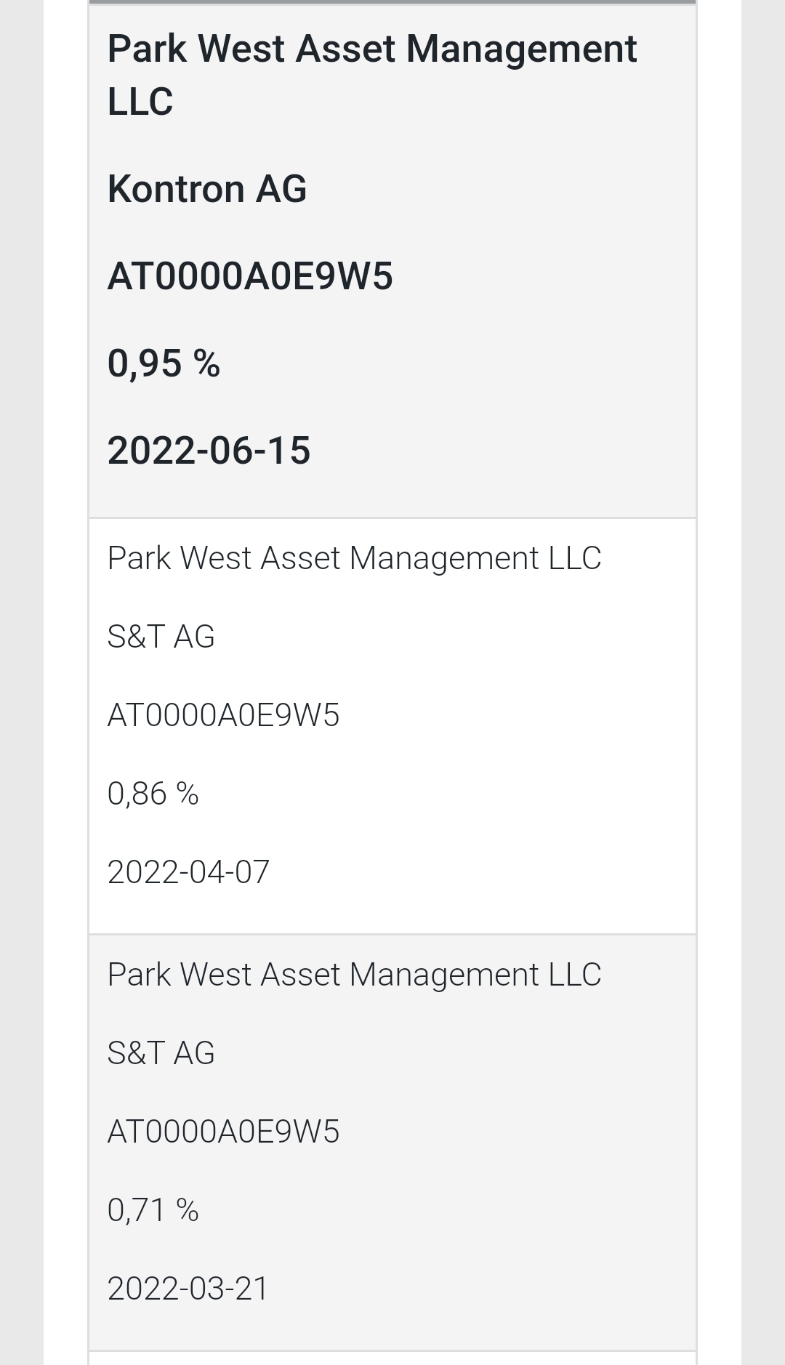Select the date 2022-03-21
785x1365 pixels.
click(x=188, y=1289)
